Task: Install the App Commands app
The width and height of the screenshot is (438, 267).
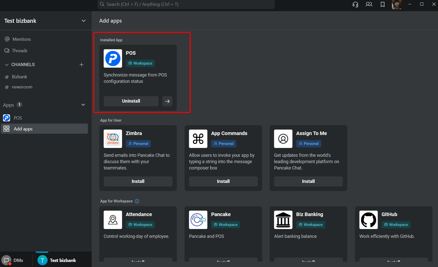Action: coord(223,181)
